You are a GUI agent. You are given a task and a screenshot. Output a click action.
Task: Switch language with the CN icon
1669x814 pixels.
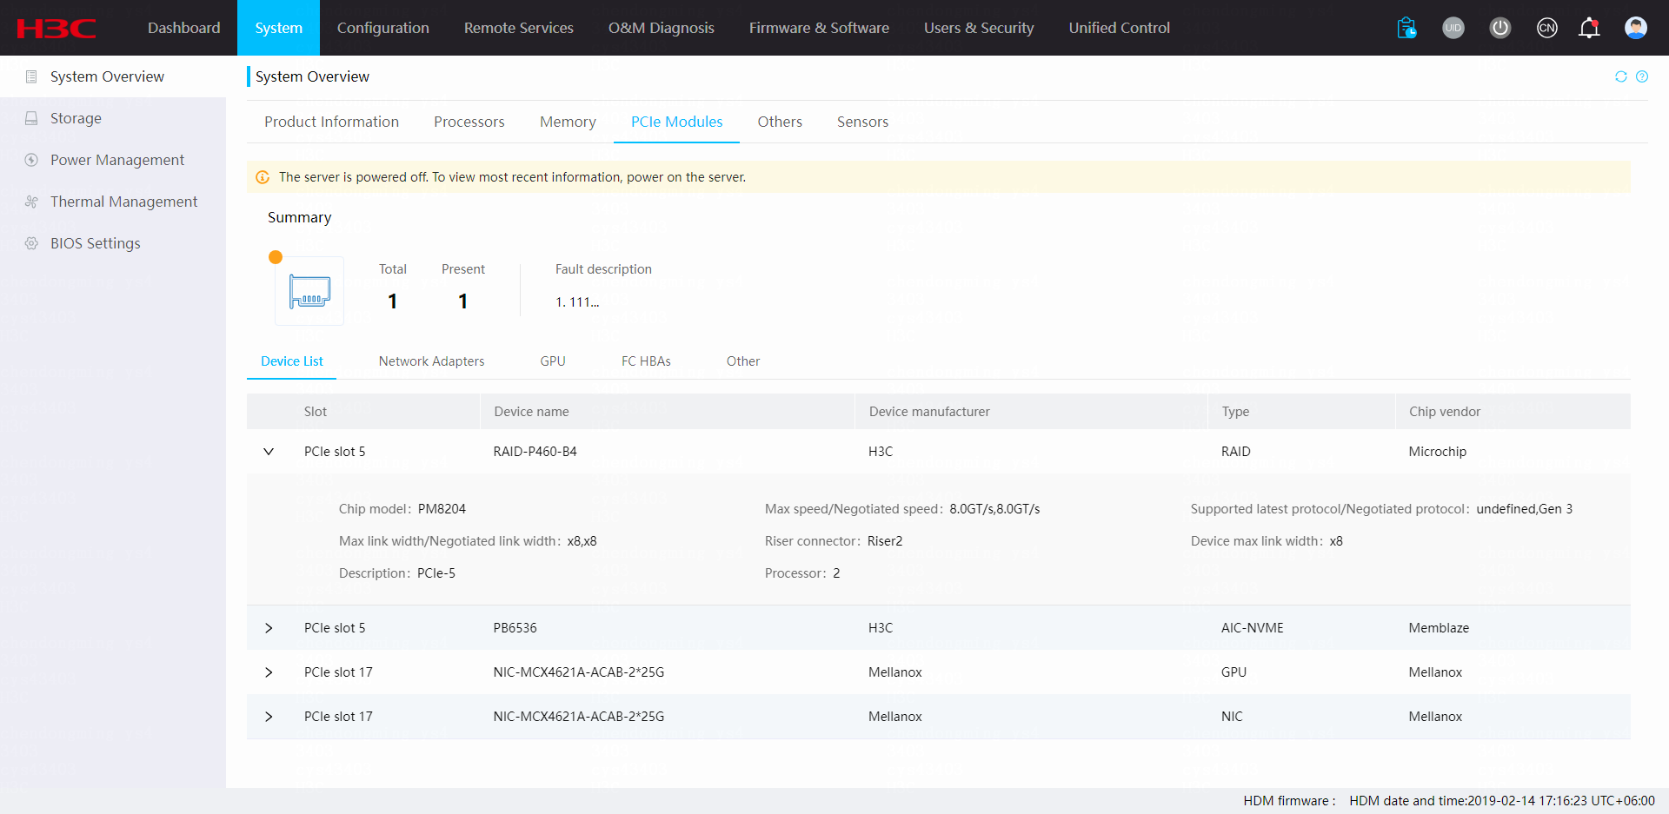(1547, 28)
